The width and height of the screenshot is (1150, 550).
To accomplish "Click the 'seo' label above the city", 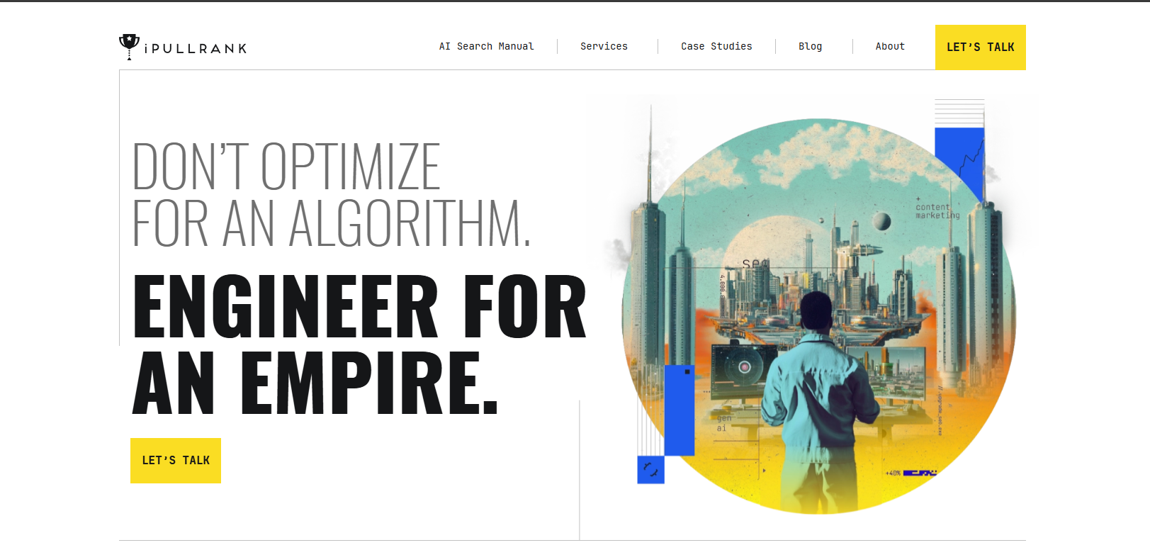I will (755, 264).
